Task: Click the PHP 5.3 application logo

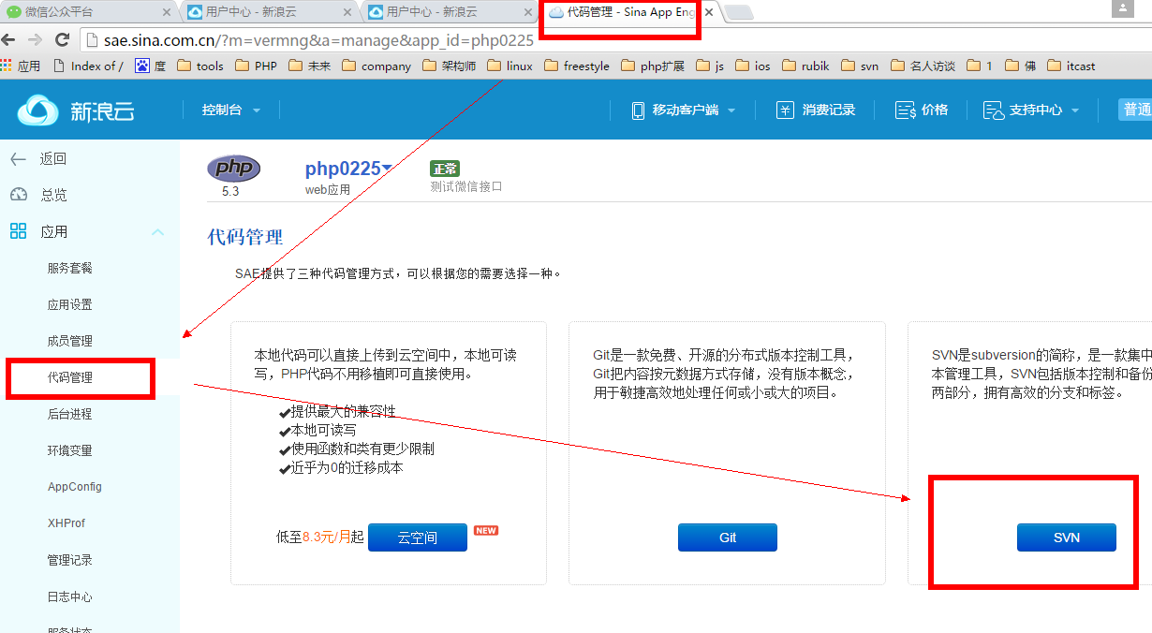Action: pos(233,169)
